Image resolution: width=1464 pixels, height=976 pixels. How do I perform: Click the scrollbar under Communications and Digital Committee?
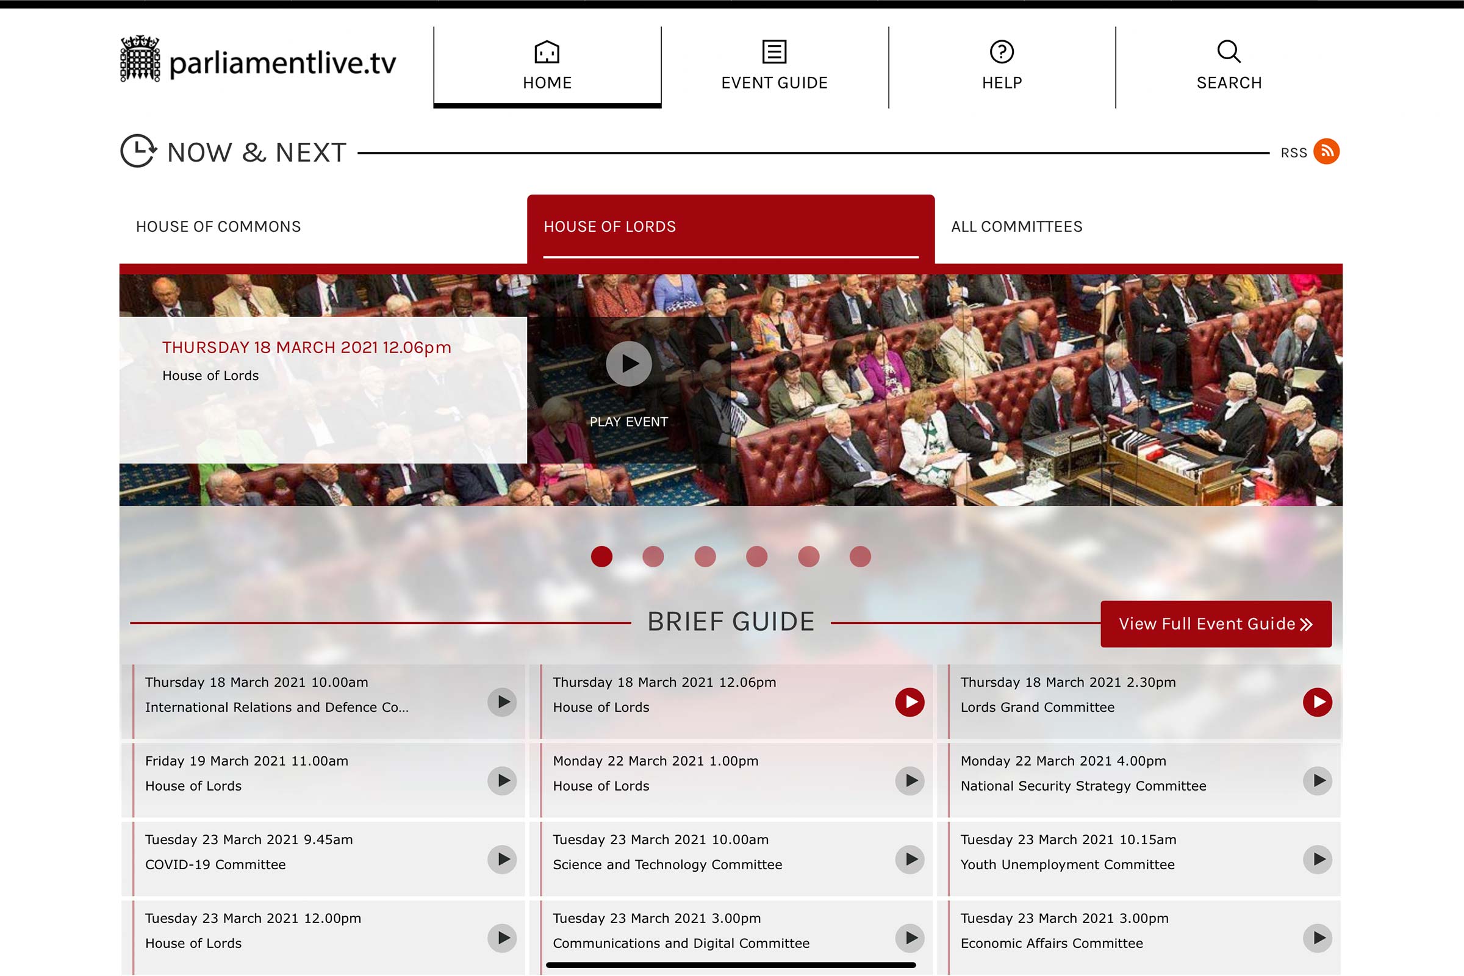(731, 964)
